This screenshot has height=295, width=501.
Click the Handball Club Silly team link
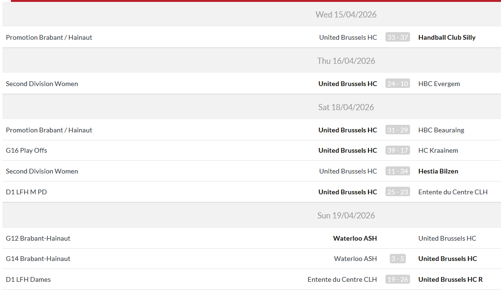(447, 37)
